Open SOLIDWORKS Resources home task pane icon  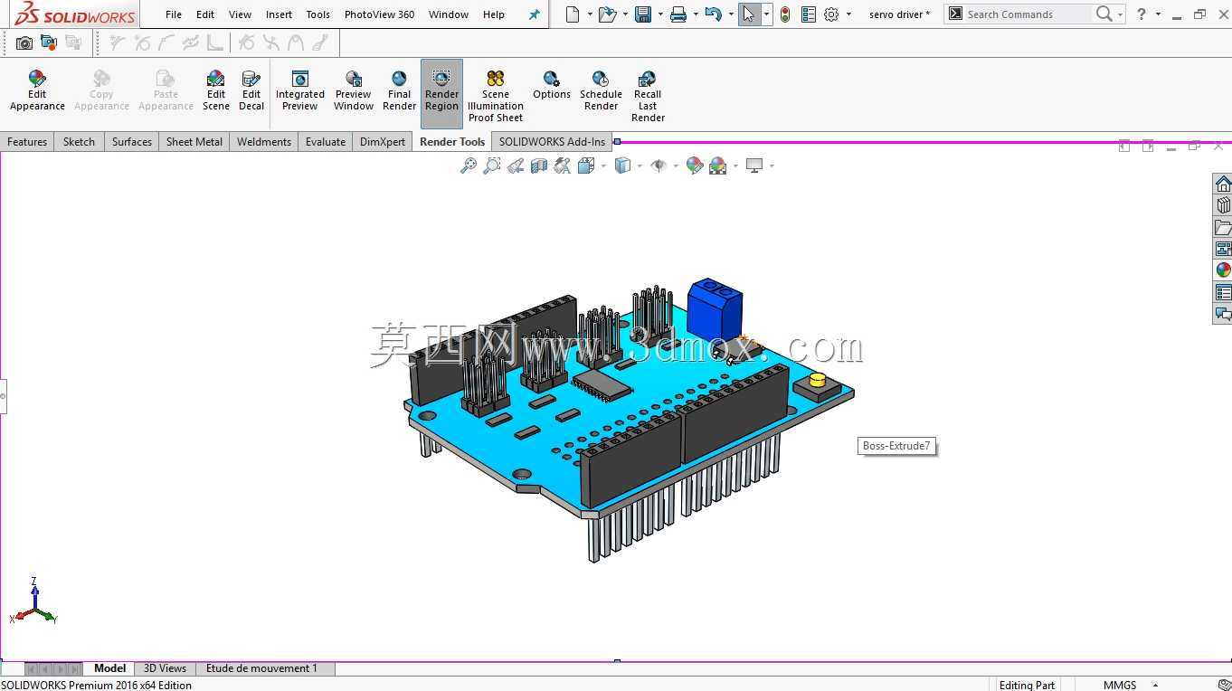pos(1223,185)
